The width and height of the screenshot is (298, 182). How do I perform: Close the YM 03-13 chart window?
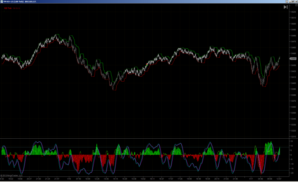[x=296, y=1]
